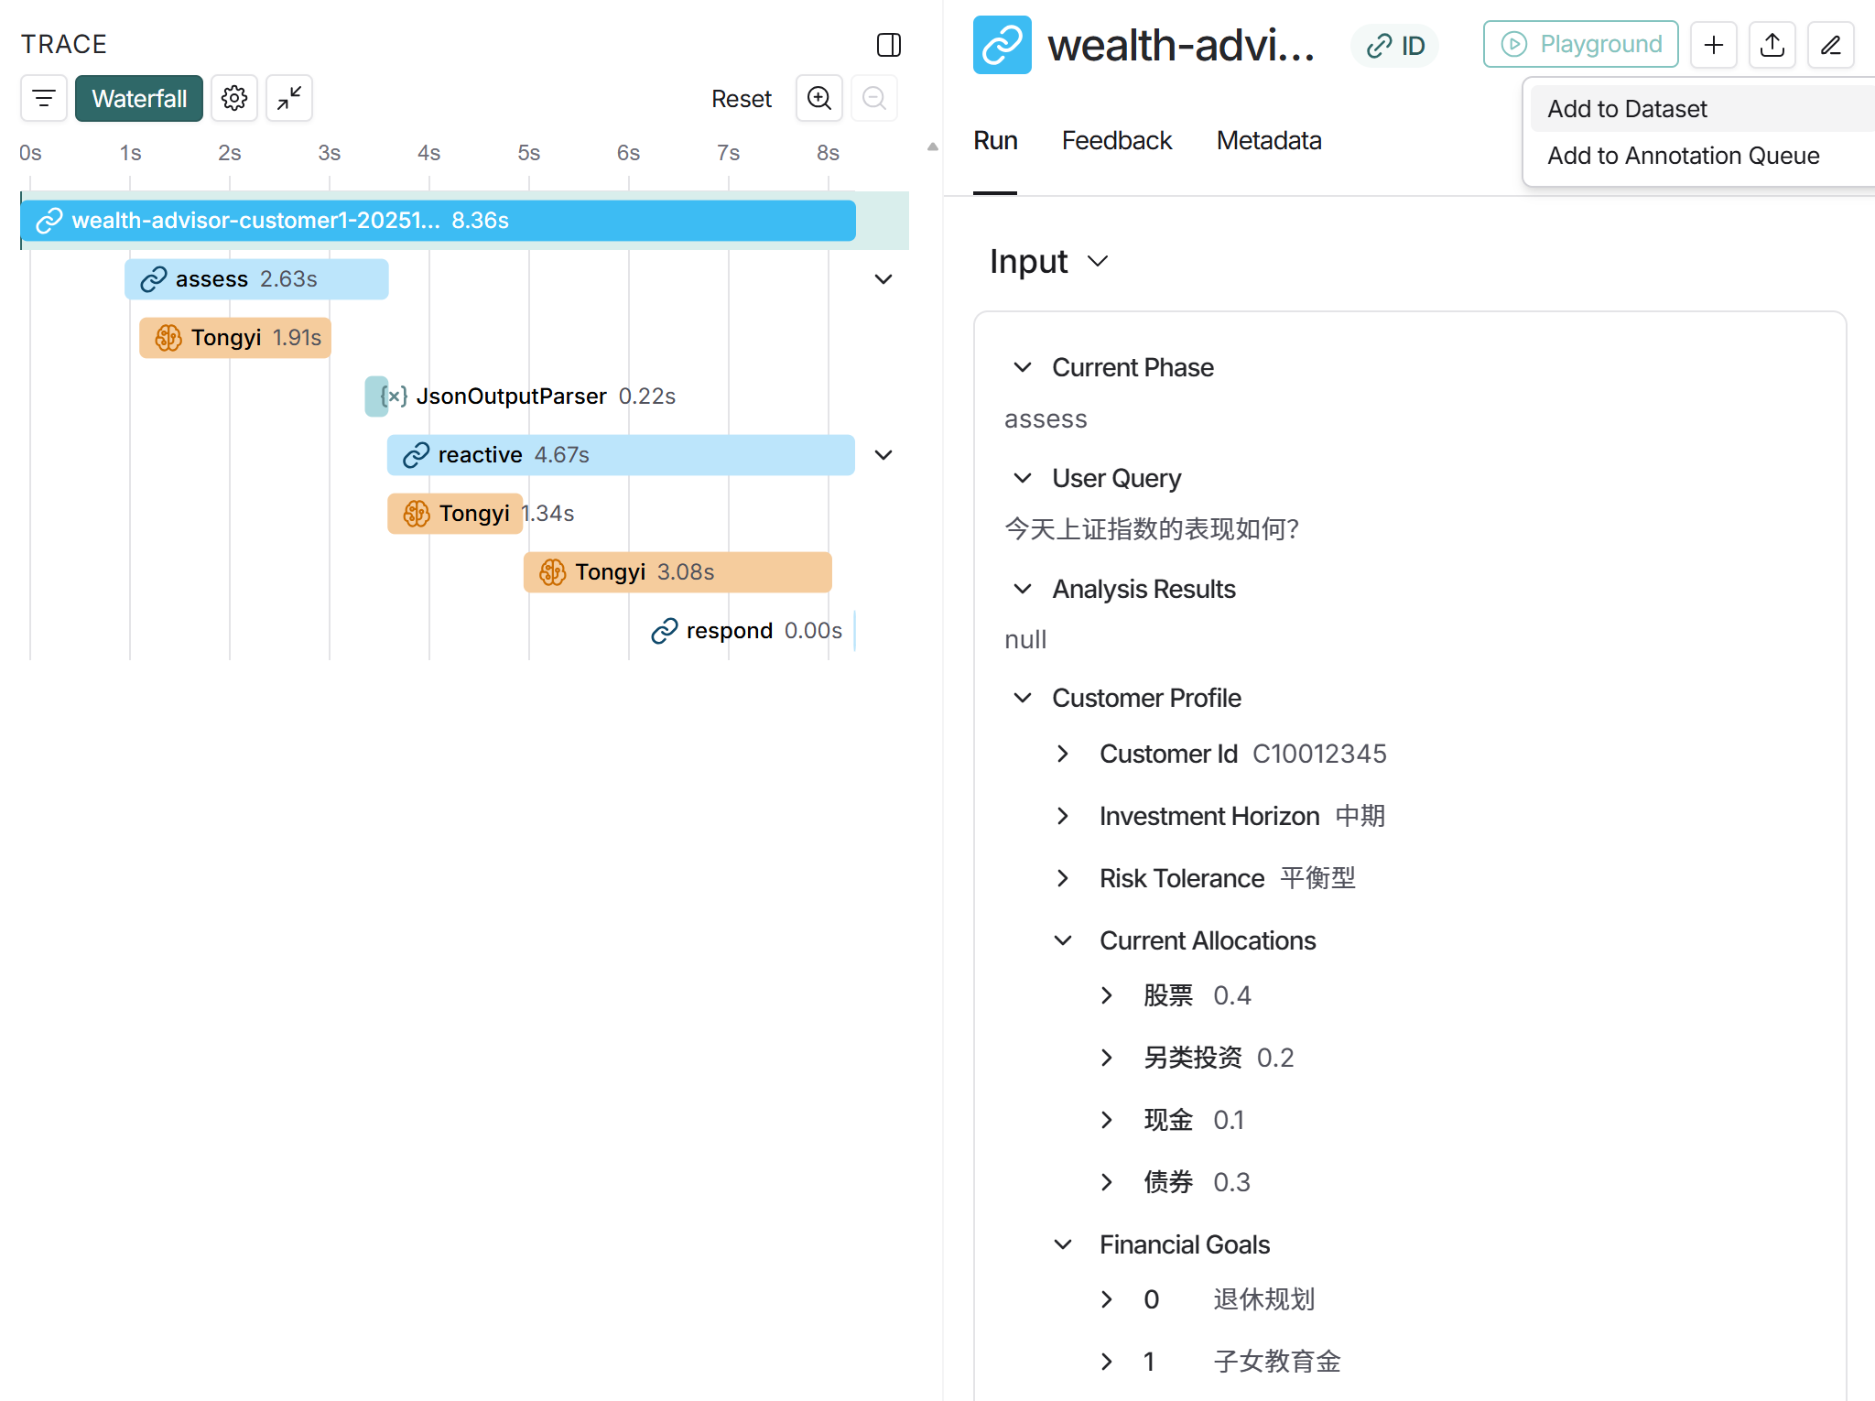The image size is (1875, 1401).
Task: Open the Input dropdown
Action: coord(1049,261)
